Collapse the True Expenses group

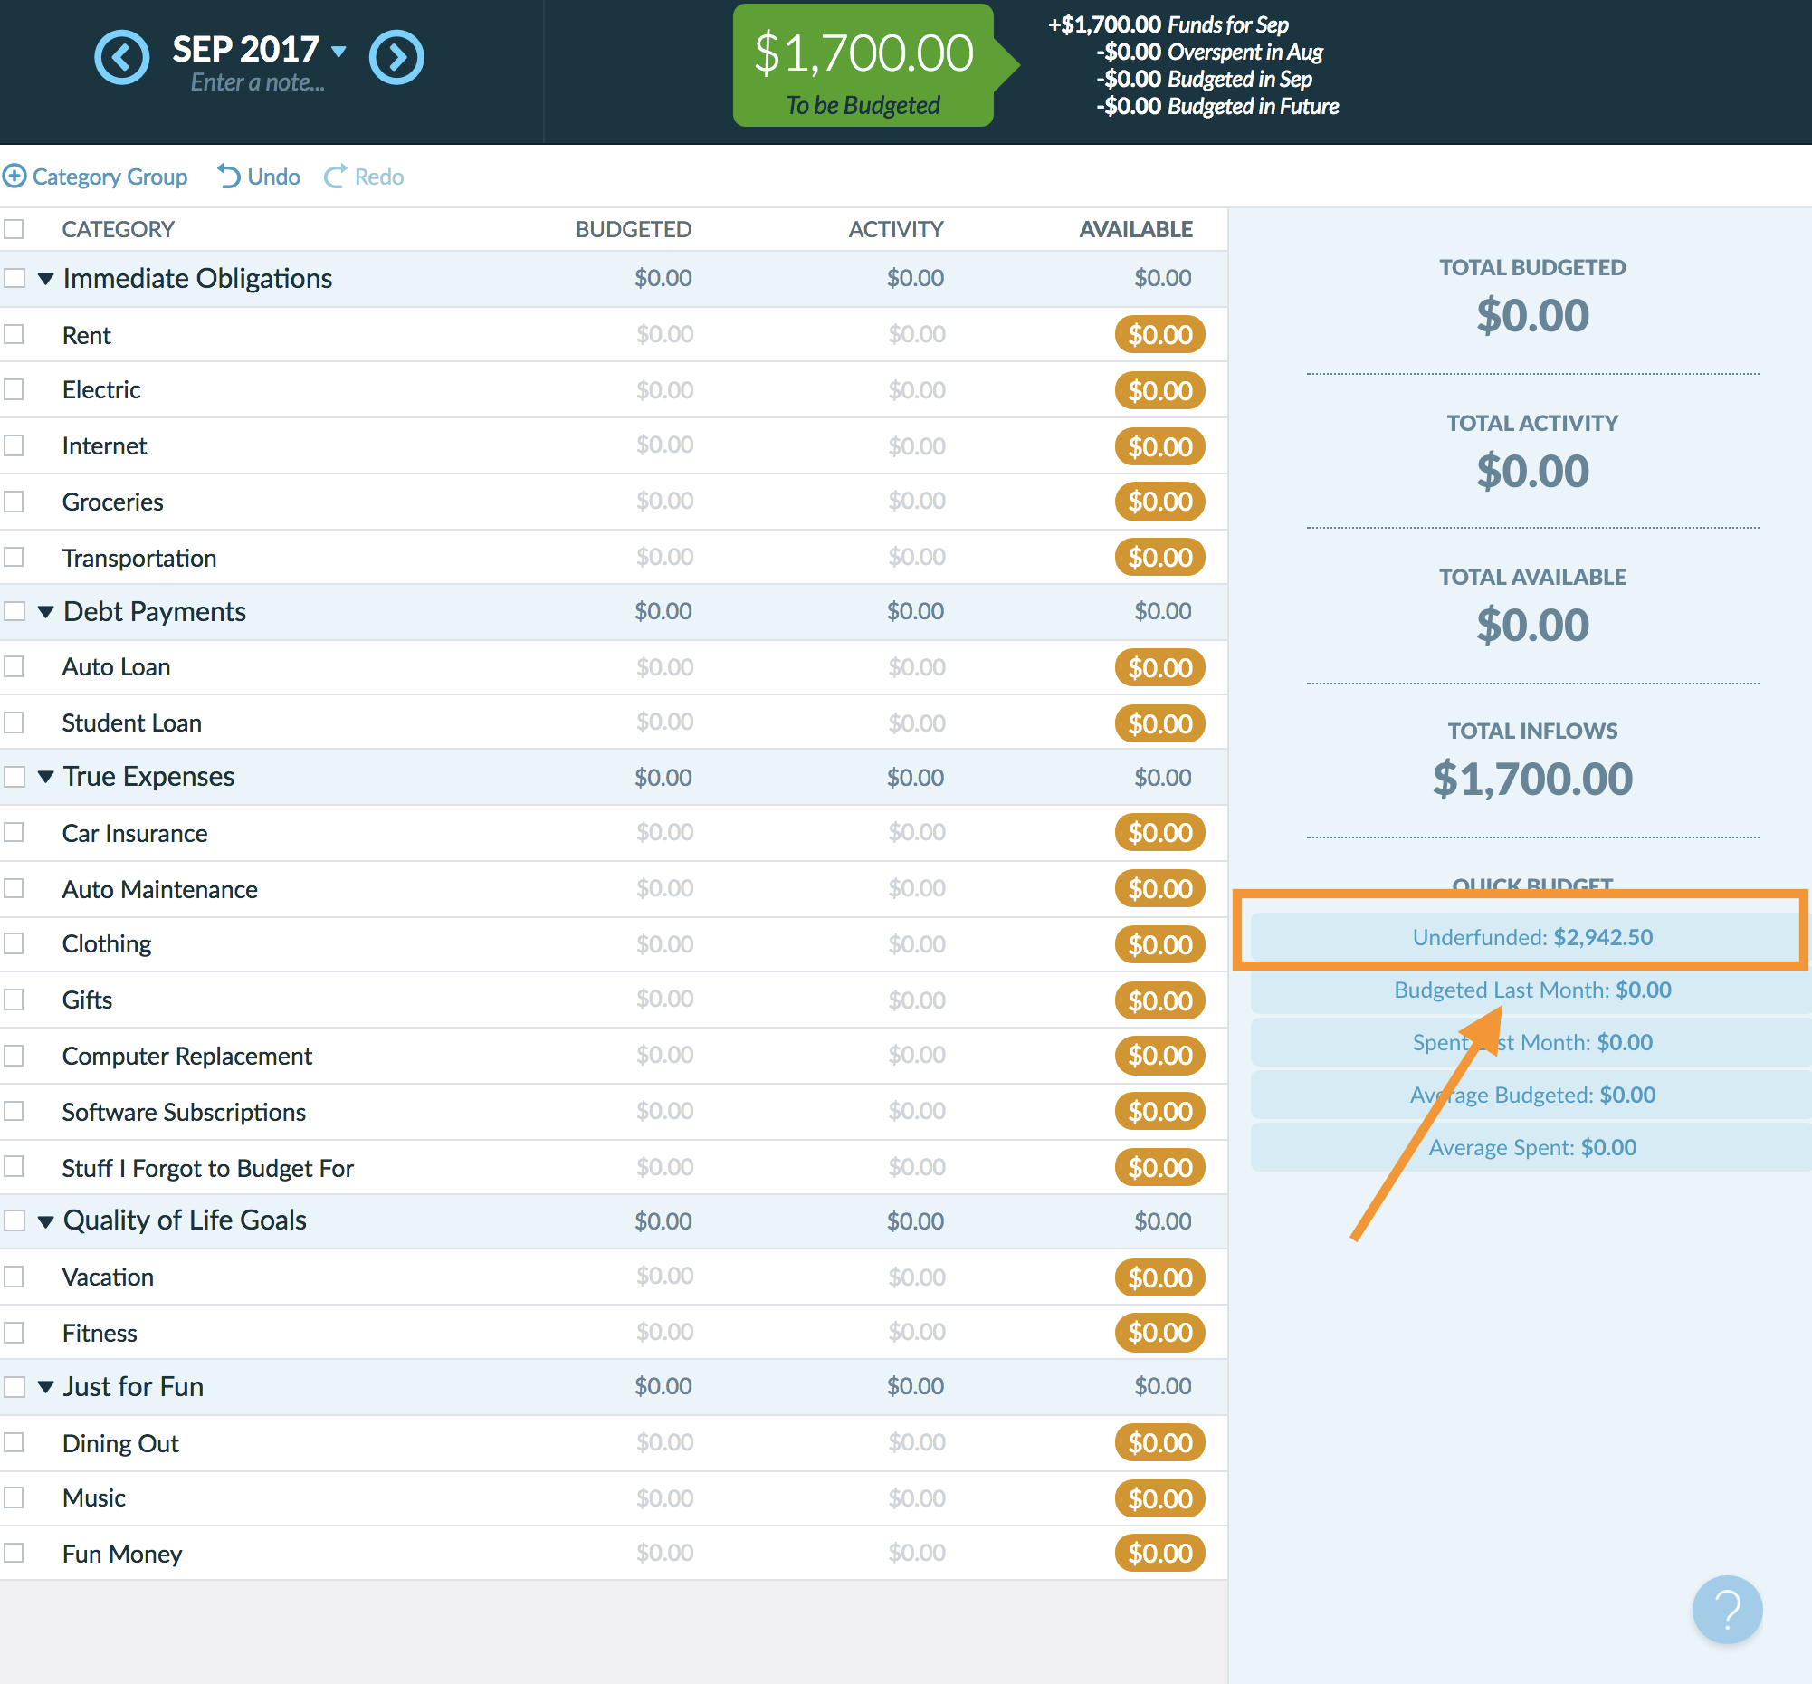(x=45, y=778)
